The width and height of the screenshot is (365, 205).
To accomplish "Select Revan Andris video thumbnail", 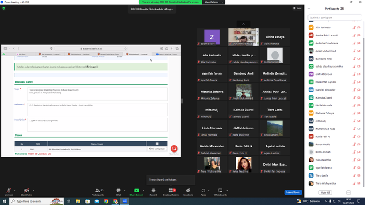I will click(x=275, y=128).
